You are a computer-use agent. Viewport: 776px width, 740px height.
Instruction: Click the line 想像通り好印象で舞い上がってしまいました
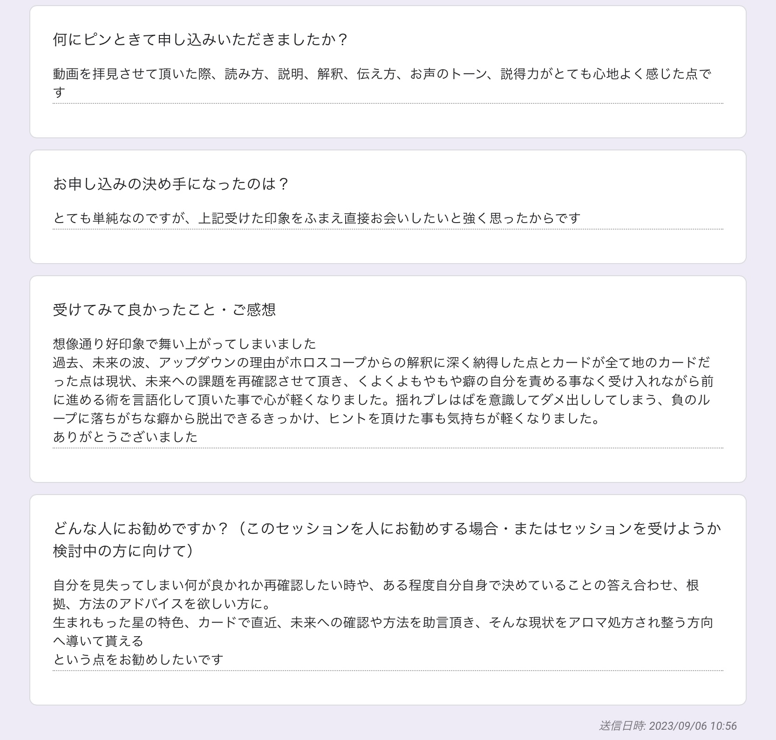[x=184, y=344]
